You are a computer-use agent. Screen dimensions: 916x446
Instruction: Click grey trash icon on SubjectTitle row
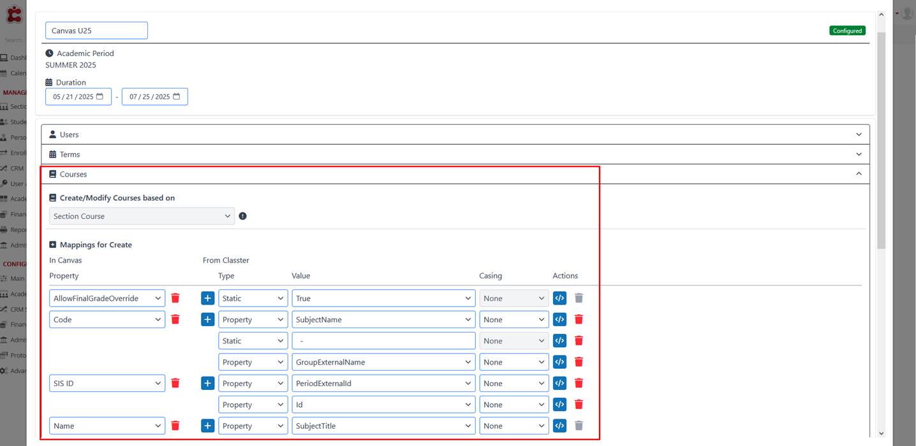pyautogui.click(x=579, y=426)
